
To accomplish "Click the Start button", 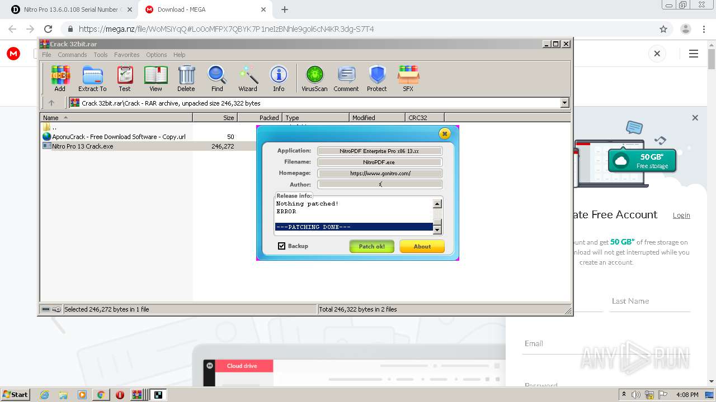I will tap(16, 395).
